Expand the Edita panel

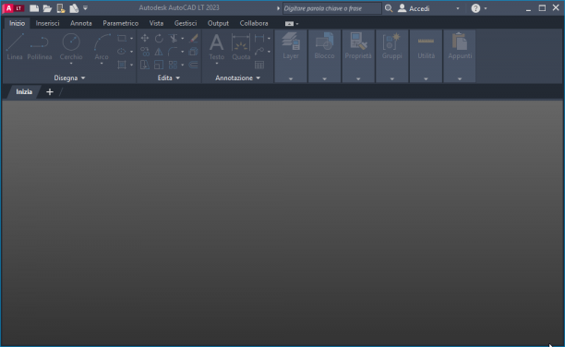[x=169, y=78]
